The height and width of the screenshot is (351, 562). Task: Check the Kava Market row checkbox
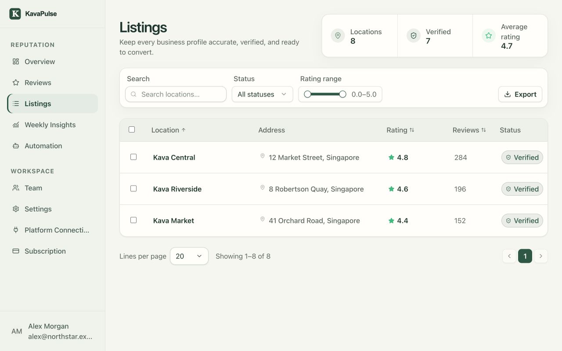pyautogui.click(x=133, y=220)
